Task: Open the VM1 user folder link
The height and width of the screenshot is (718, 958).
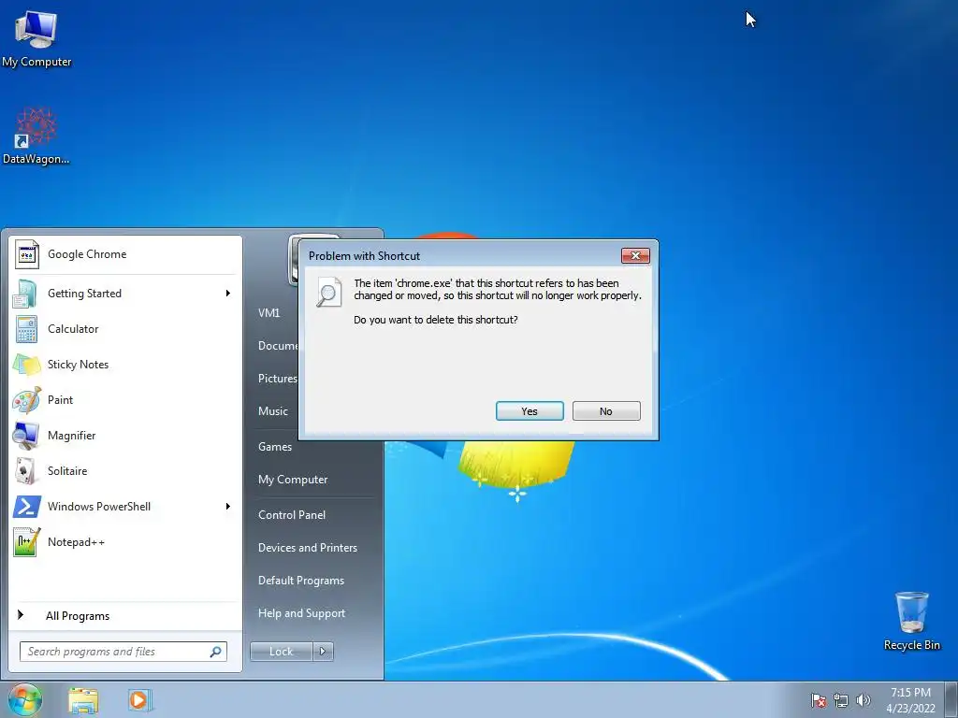Action: [x=269, y=312]
